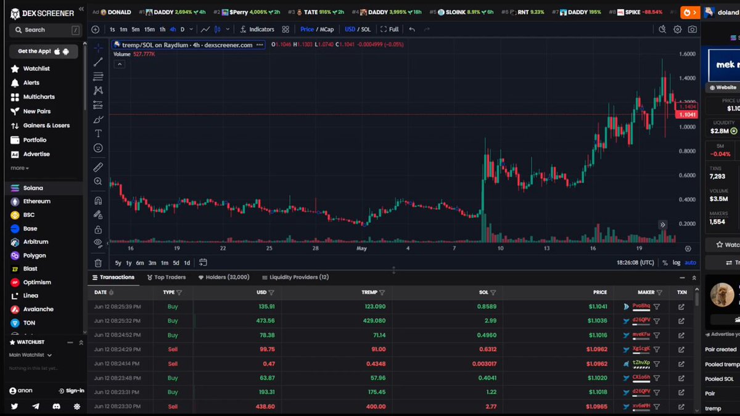Lock all drawing tools
Viewport: 740px width, 416px height.
pyautogui.click(x=98, y=229)
